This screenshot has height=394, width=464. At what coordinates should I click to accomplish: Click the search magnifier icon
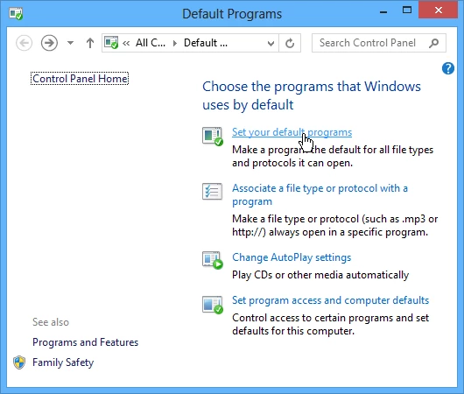point(433,43)
